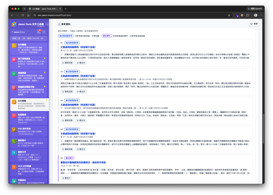273x195 pixels.
Task: Reload the page in the browser
Action: [x=23, y=15]
